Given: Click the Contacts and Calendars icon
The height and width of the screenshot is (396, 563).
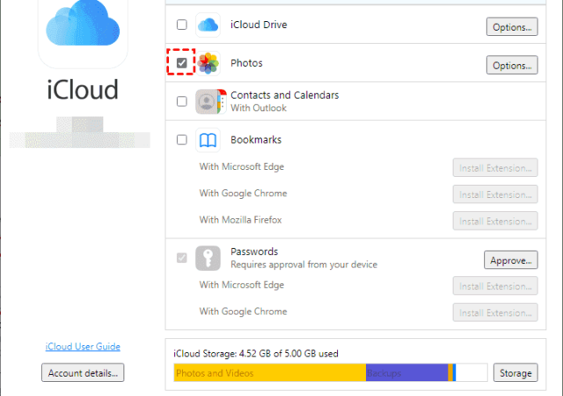Looking at the screenshot, I should (x=211, y=102).
